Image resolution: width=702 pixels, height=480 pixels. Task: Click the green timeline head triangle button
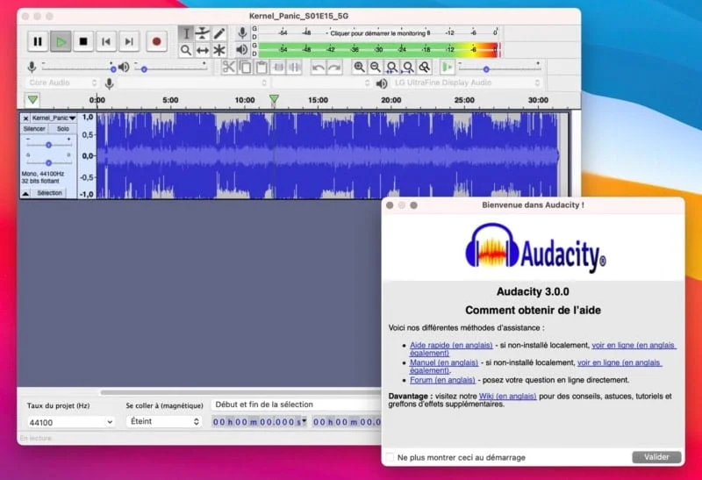[x=32, y=99]
